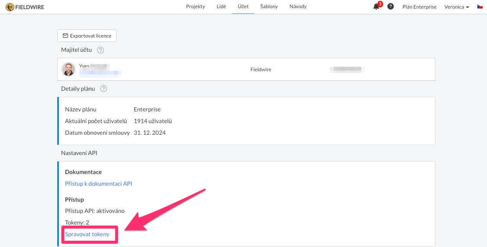Click Spravovat tokeny link
This screenshot has height=247, width=487.
point(87,234)
